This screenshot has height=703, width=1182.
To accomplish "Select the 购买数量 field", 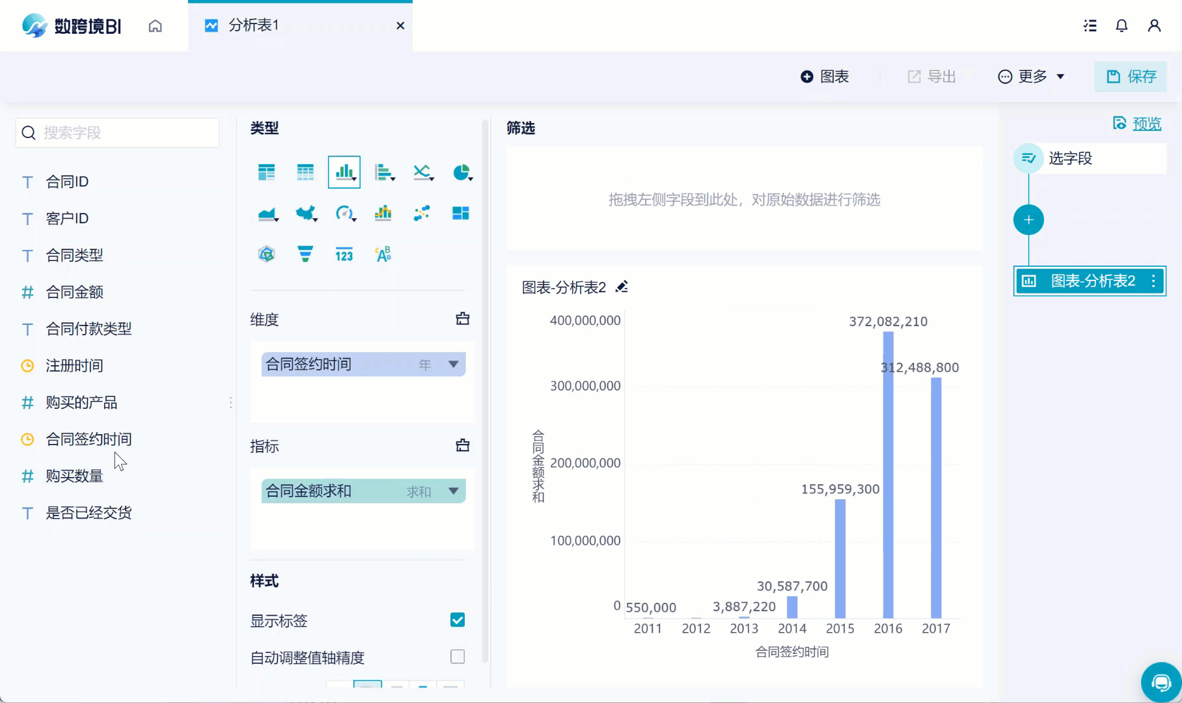I will coord(75,476).
